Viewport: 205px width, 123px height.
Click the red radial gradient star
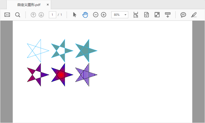click(62, 75)
